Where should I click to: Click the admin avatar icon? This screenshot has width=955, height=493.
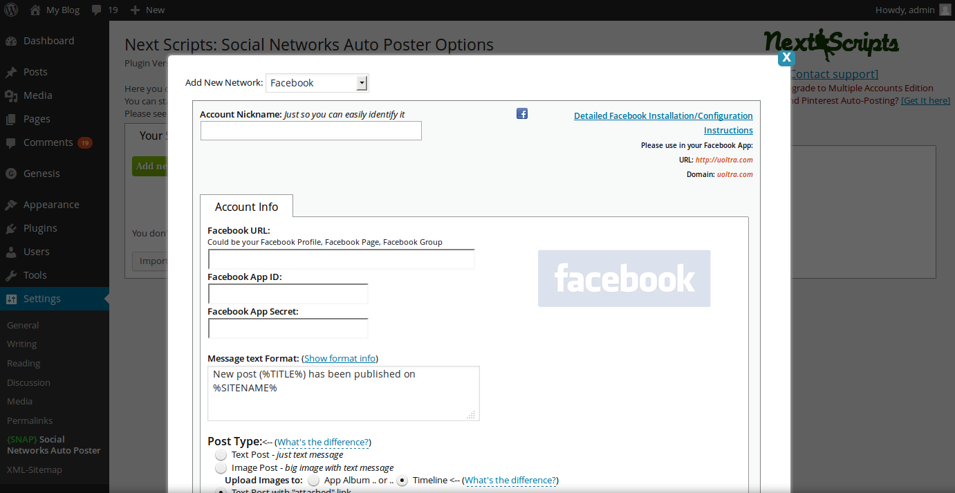945,10
